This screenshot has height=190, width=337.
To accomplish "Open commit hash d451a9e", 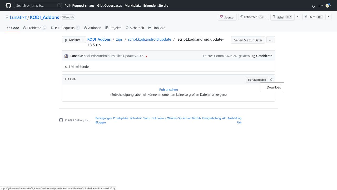I will coord(232,56).
